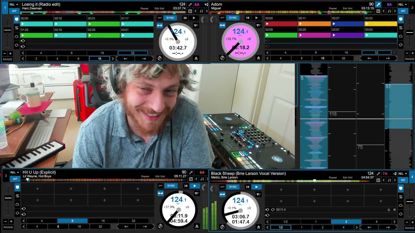Select the cue points tab on deck 2
Image resolution: width=415 pixels, height=233 pixels.
401,19
